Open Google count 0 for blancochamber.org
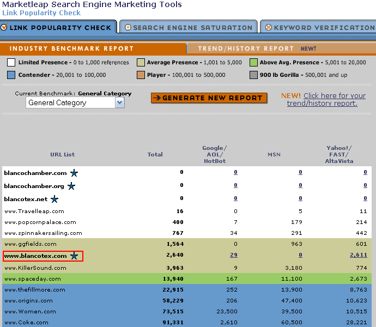Image resolution: width=376 pixels, height=327 pixels. (236, 185)
